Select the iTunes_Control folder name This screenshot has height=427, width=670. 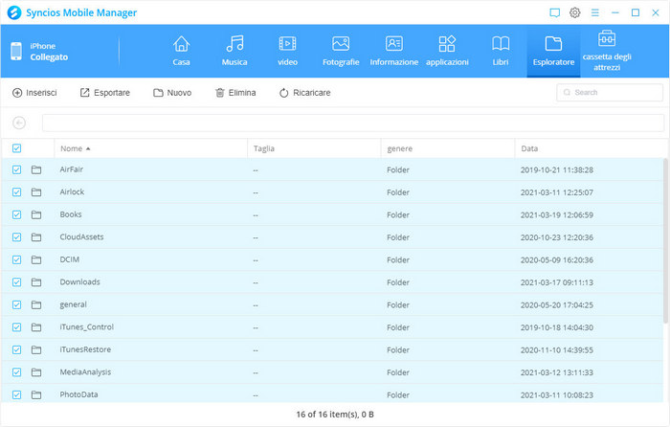pyautogui.click(x=87, y=327)
